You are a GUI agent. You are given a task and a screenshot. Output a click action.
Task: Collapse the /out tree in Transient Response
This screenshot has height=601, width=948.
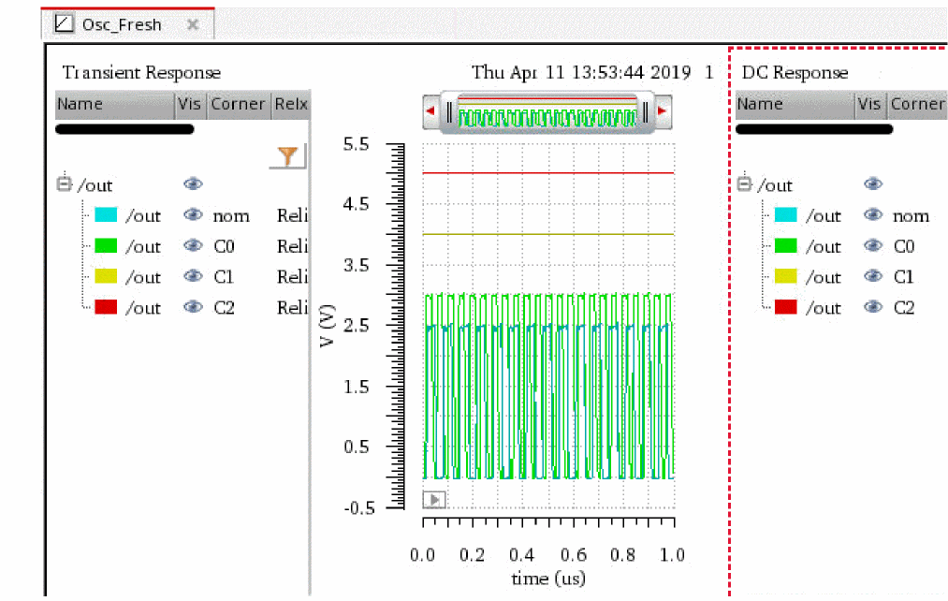coord(65,184)
